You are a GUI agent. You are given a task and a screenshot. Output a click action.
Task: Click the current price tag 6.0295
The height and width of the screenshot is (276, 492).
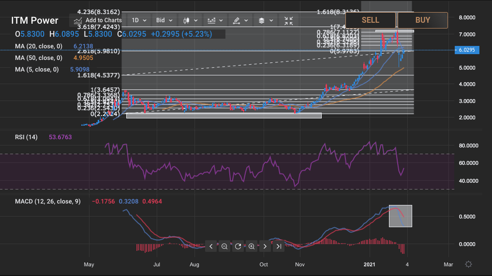click(467, 50)
